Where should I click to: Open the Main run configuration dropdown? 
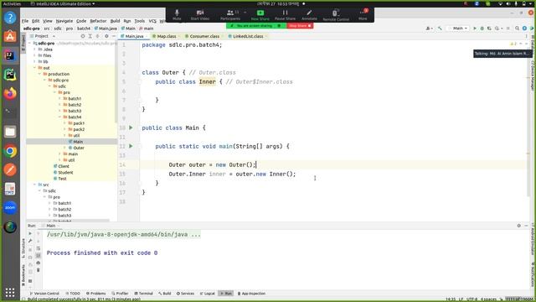click(458, 29)
